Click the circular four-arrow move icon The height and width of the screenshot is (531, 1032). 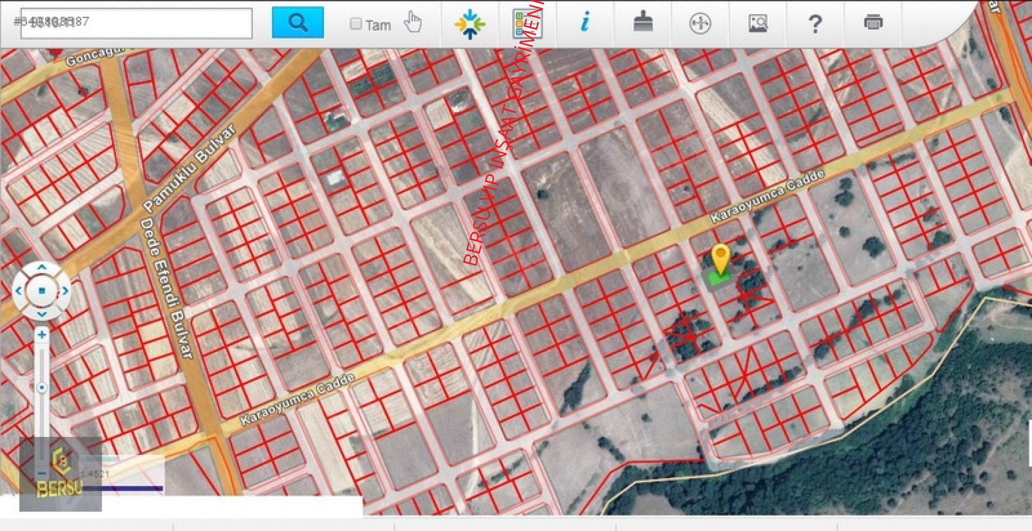700,23
